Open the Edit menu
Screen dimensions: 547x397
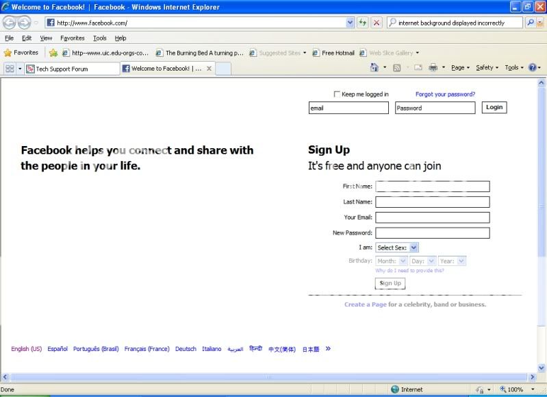click(x=27, y=38)
